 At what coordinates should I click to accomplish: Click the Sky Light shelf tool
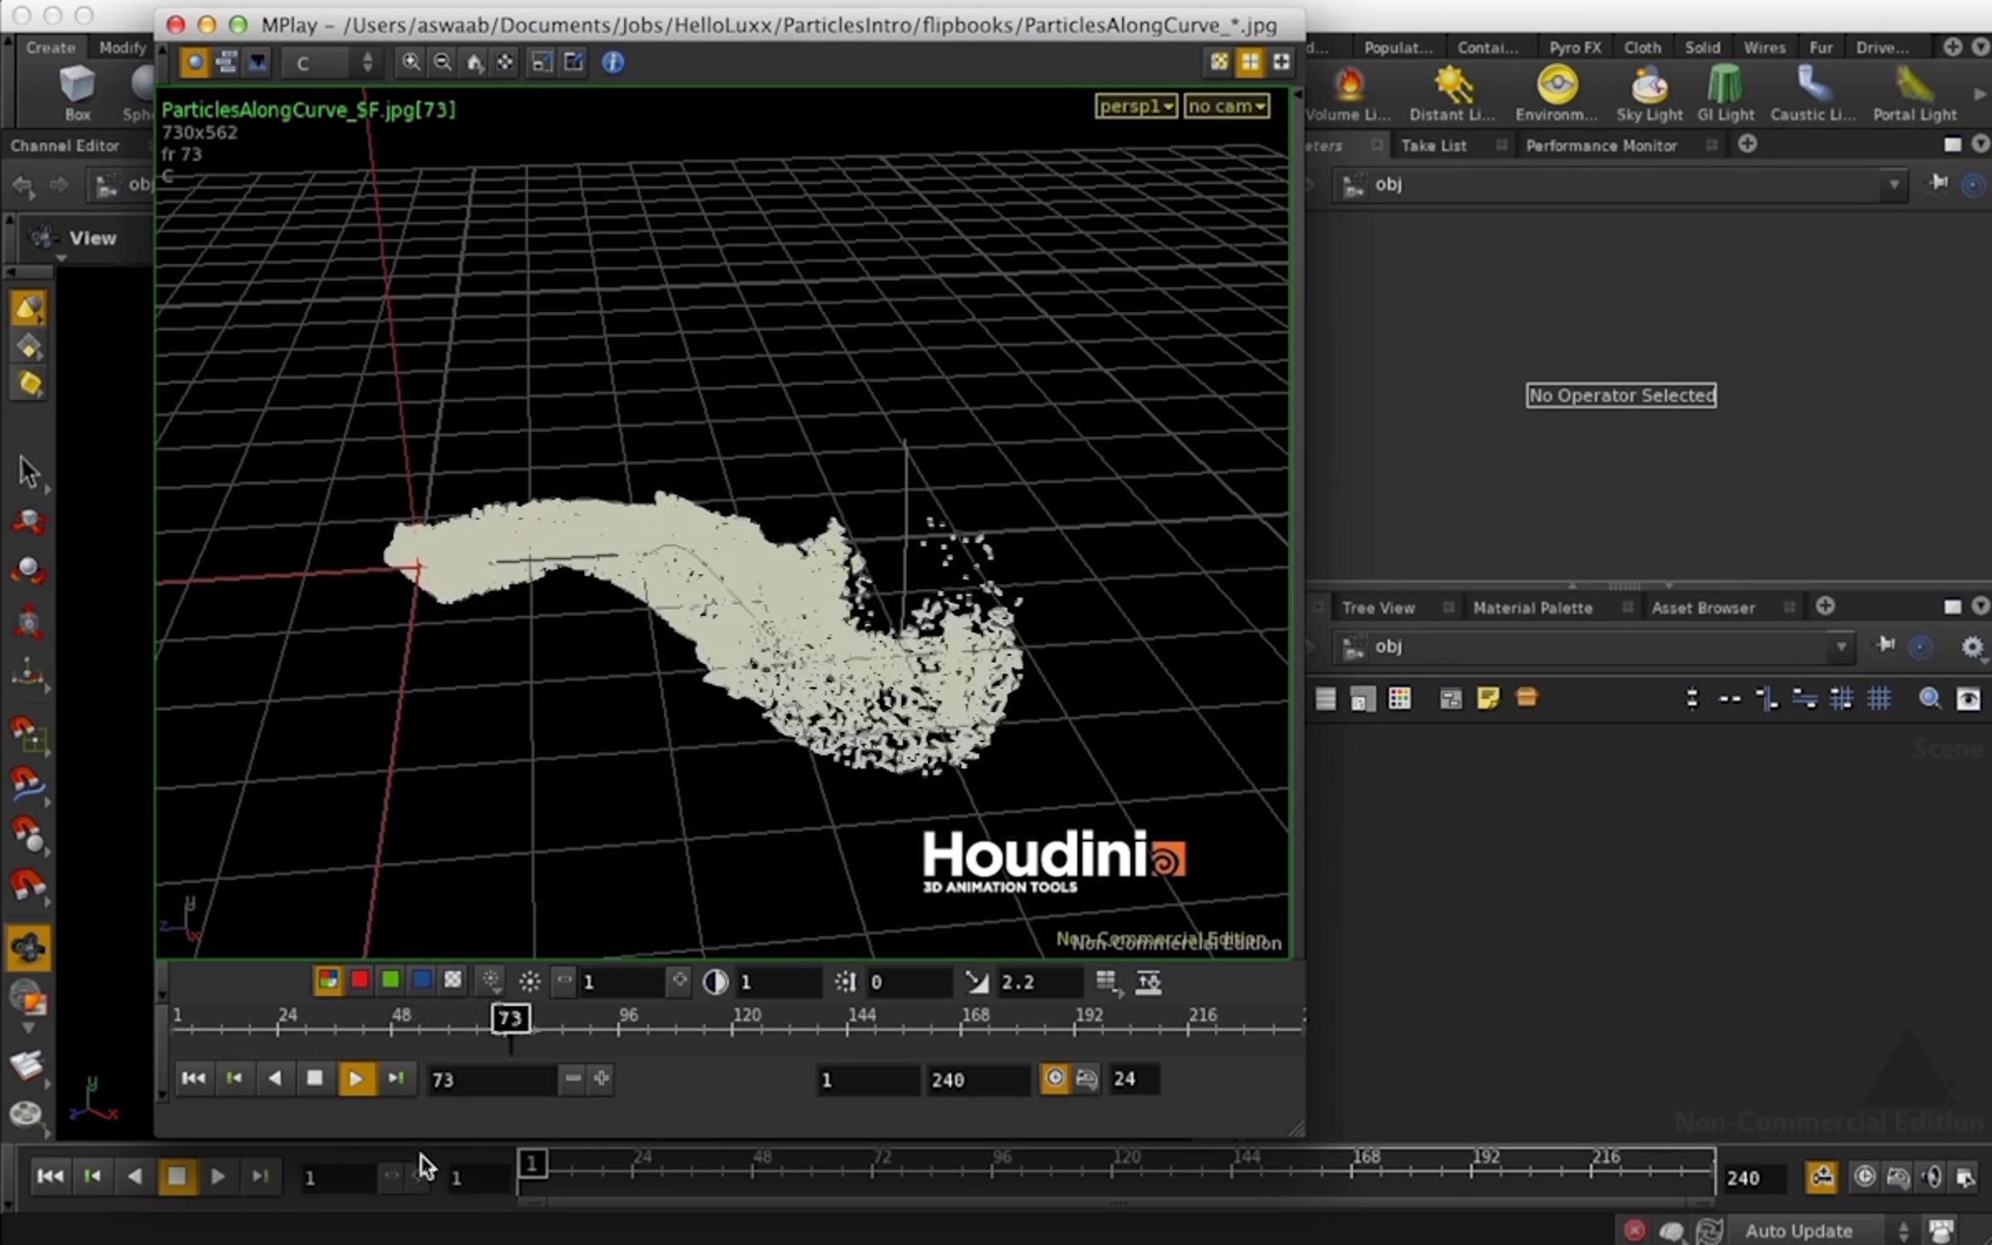click(1648, 93)
